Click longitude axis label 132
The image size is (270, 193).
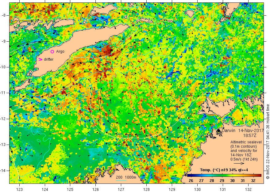tap(248, 189)
